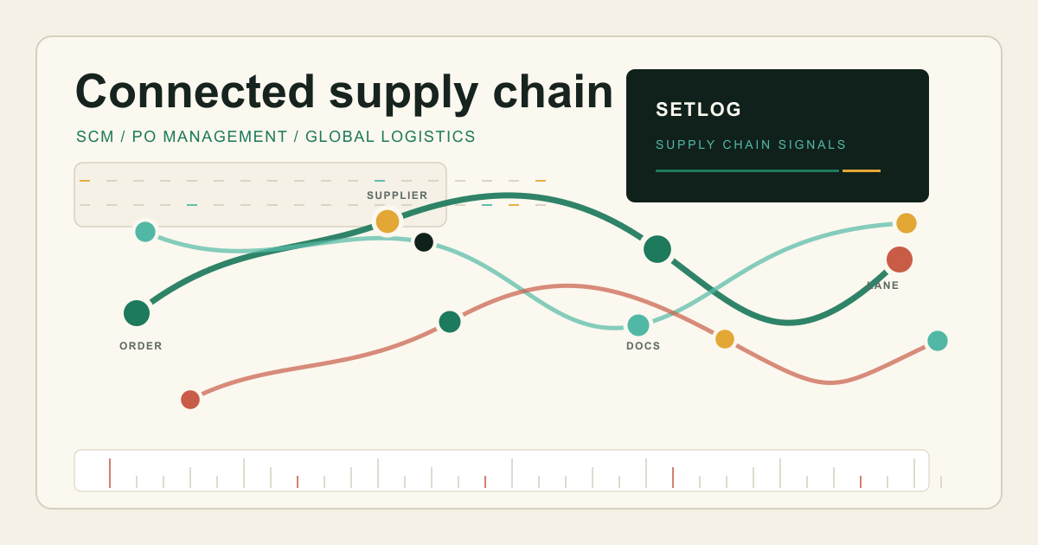Select the red node at salmon line's left end
Viewport: 1038px width, 545px height.
[x=190, y=400]
